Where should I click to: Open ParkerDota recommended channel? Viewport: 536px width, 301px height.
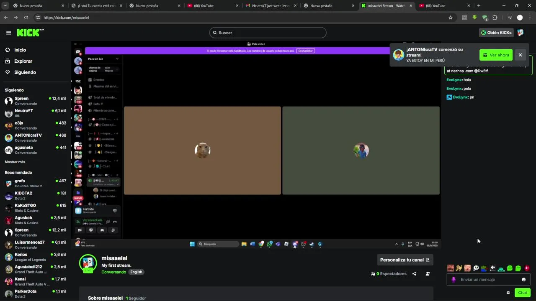point(36,293)
